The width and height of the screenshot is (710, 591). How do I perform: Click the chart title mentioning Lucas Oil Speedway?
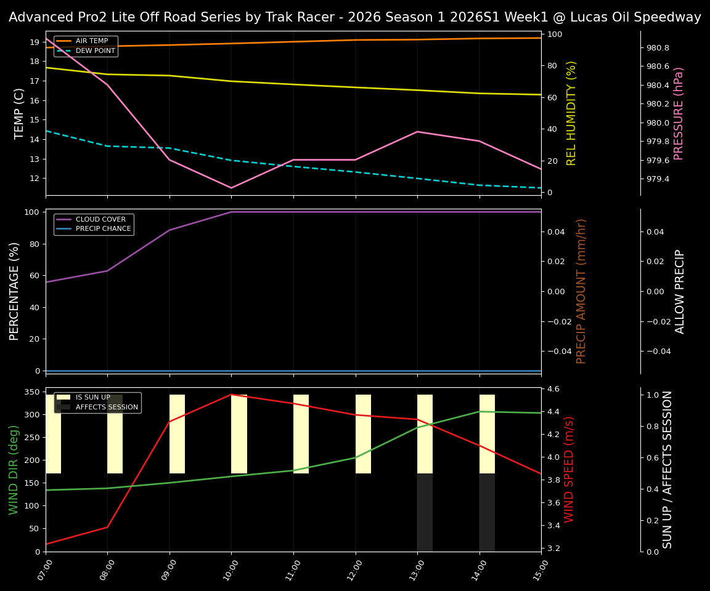[x=355, y=17]
